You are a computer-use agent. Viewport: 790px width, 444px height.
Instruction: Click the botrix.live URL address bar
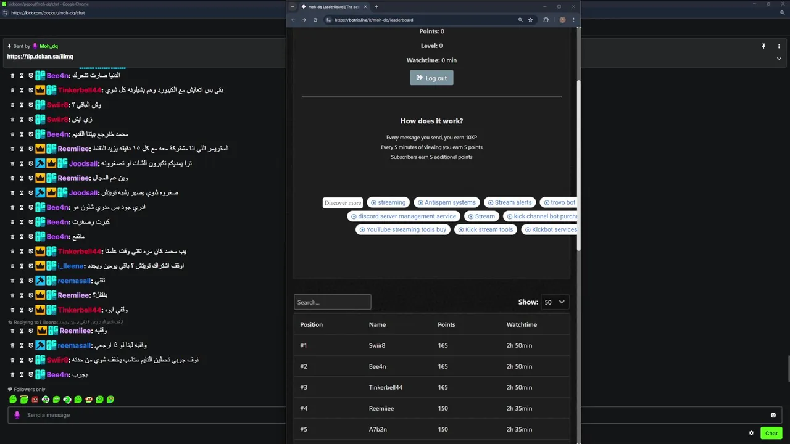click(421, 20)
